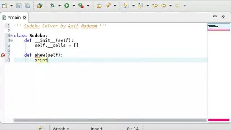The image size is (231, 130).
Task: Open the Back history dropdown arrow
Action: coord(170,6)
